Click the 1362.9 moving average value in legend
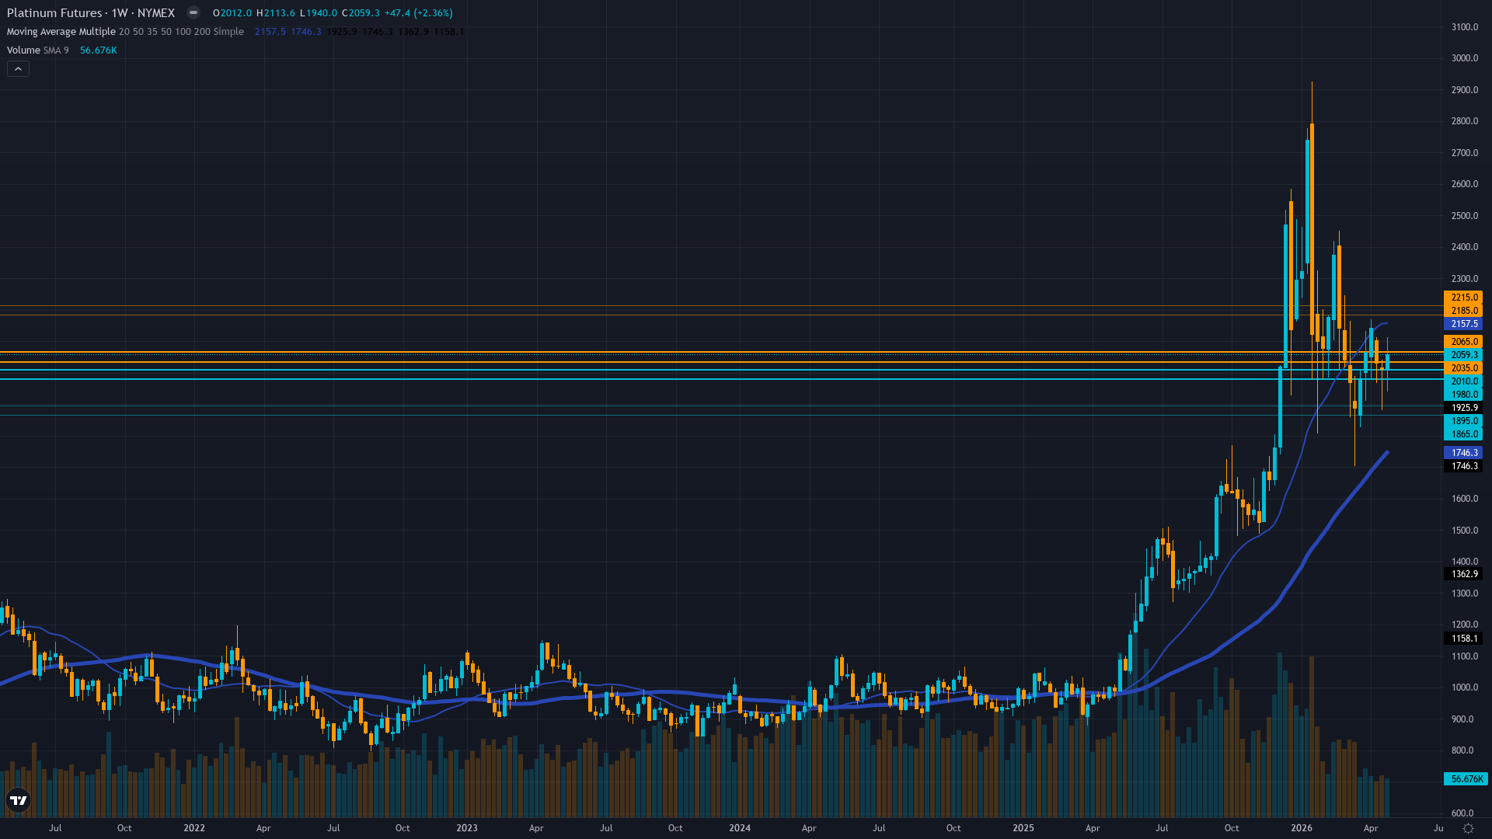 point(413,32)
